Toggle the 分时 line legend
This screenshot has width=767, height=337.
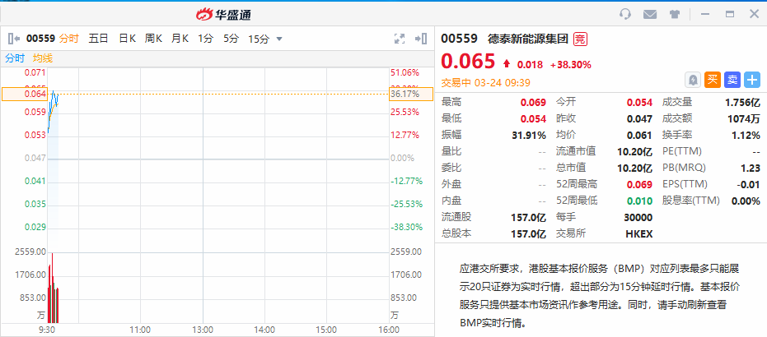tap(15, 58)
